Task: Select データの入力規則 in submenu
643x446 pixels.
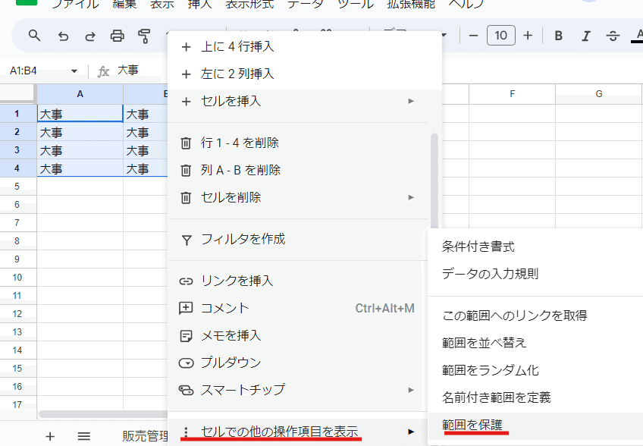Action: (535, 274)
